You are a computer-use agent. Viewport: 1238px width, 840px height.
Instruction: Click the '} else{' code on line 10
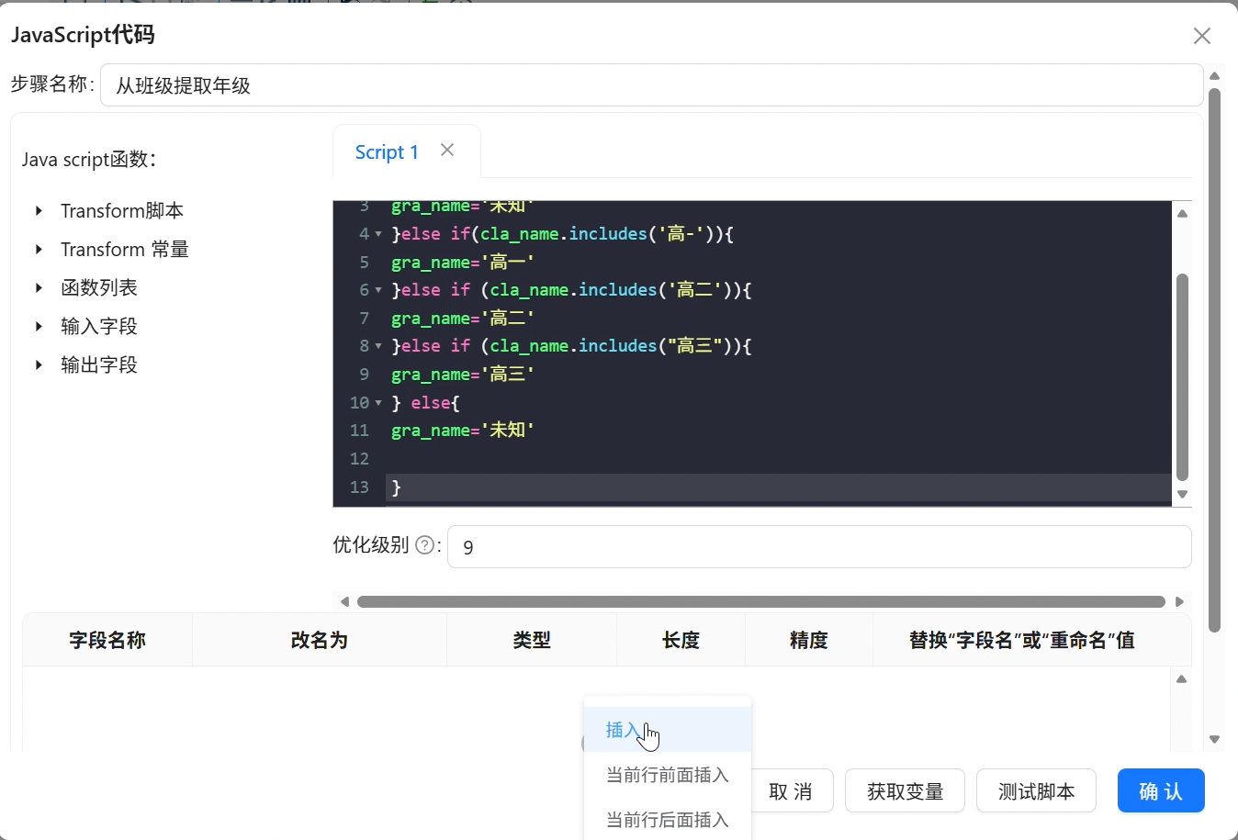pyautogui.click(x=425, y=403)
